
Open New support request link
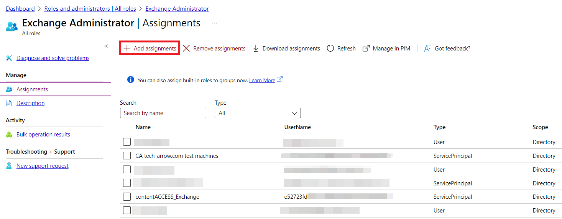(x=43, y=166)
